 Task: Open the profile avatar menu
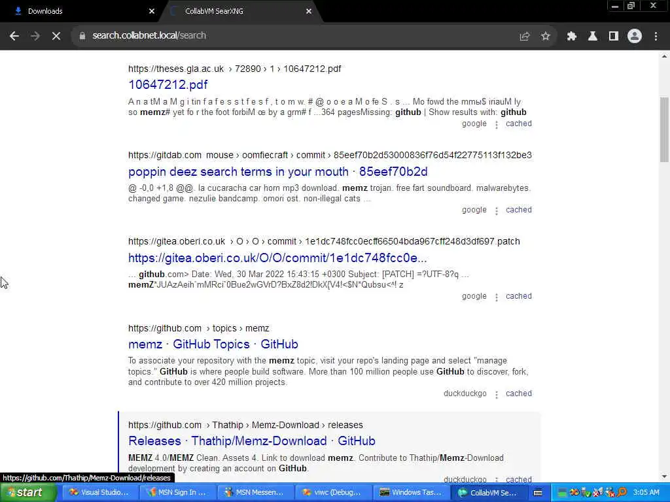pos(635,37)
